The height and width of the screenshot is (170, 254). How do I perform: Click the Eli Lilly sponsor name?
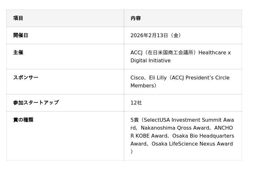click(x=157, y=78)
